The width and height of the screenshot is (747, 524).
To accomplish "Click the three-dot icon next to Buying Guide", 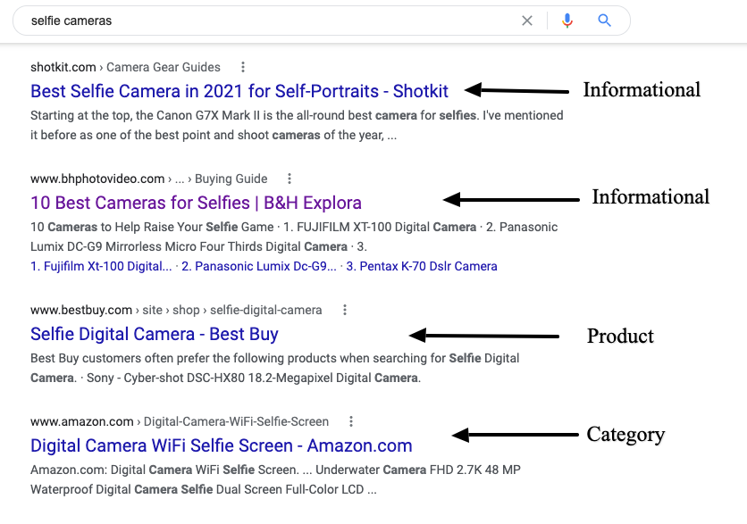I will point(289,179).
